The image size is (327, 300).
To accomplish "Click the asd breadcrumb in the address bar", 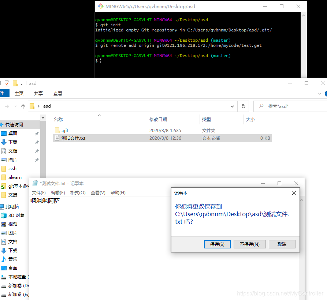I will point(47,106).
